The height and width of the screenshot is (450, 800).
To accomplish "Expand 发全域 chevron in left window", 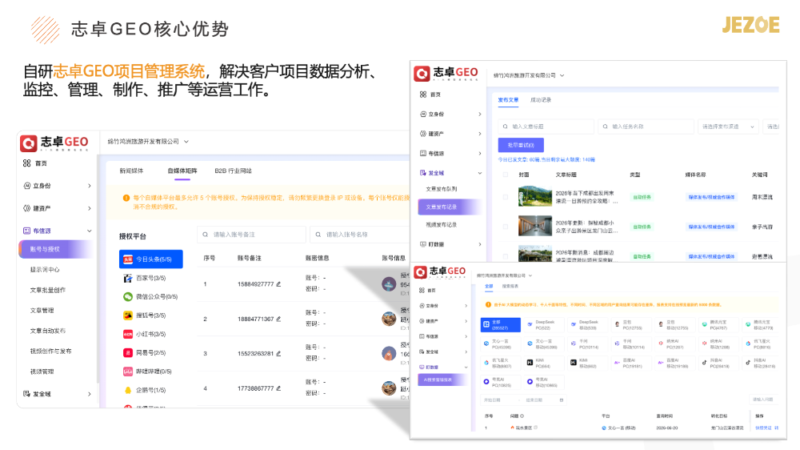I will [90, 394].
